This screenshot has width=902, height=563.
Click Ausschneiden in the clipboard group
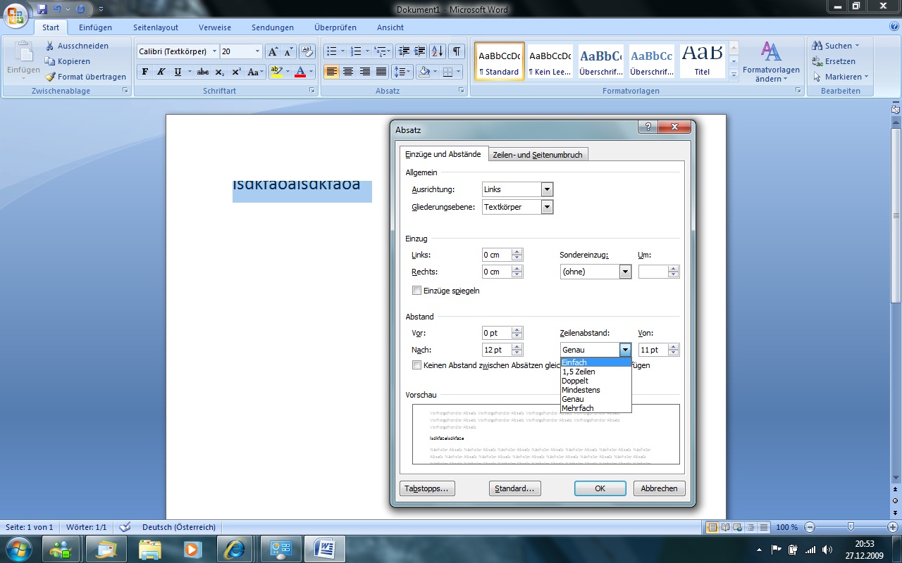pyautogui.click(x=77, y=46)
